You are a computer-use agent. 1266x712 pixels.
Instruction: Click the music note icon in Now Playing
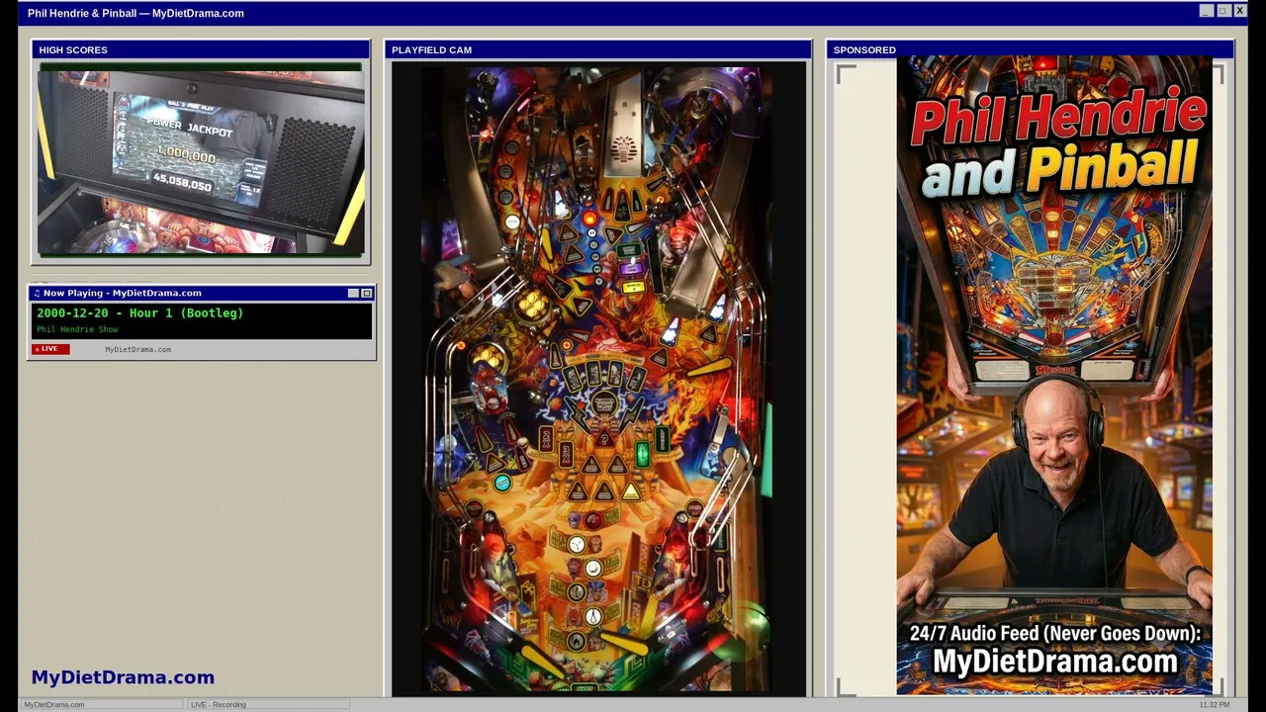(37, 293)
